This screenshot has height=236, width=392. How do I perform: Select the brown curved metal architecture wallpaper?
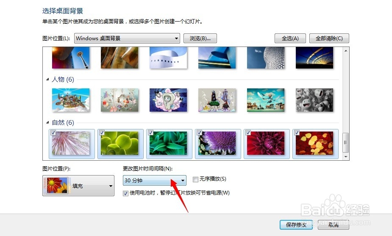tap(120, 58)
